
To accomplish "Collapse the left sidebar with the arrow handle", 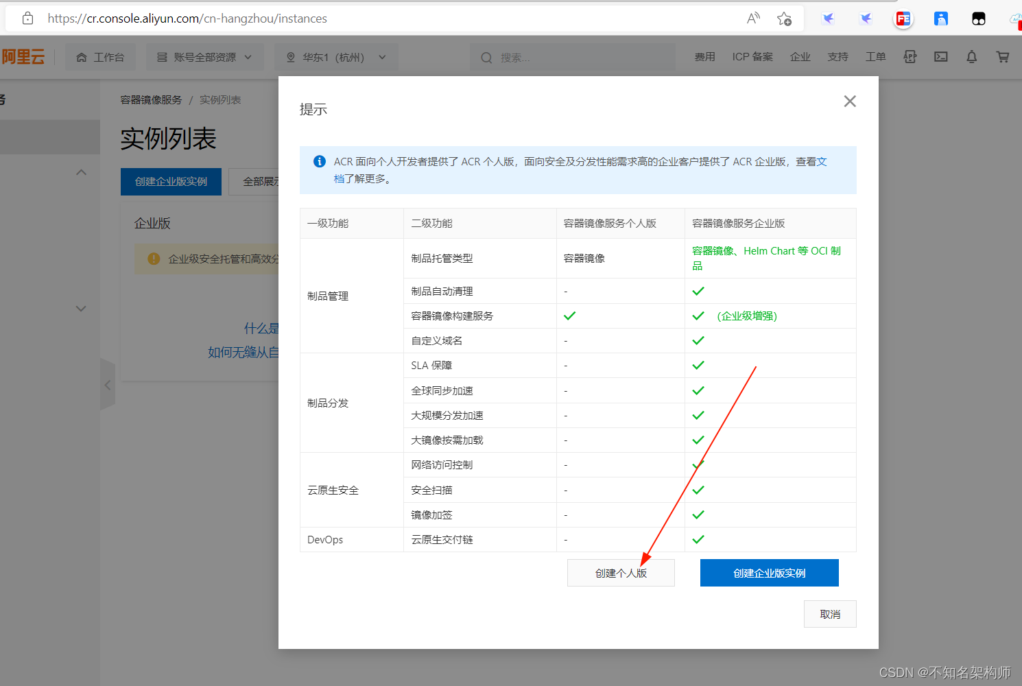I will [108, 385].
